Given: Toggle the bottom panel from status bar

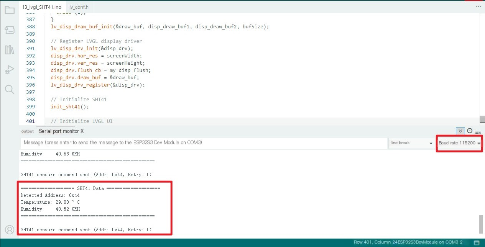Looking at the screenshot, I should click(477, 242).
